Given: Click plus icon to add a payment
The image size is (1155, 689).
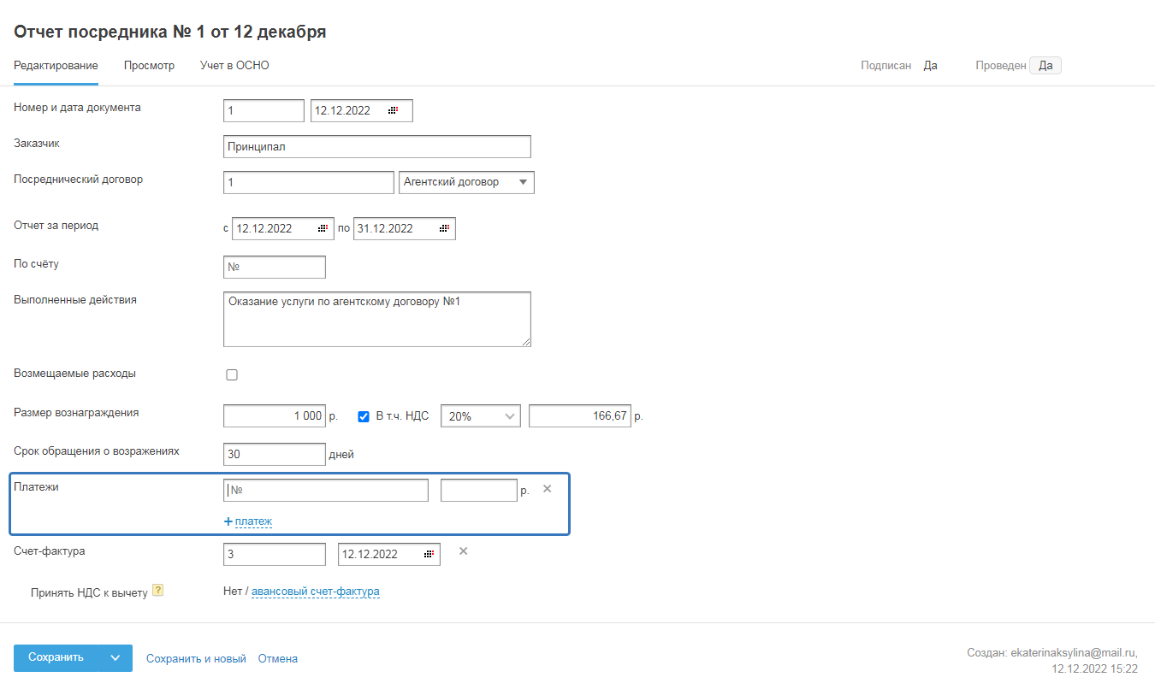Looking at the screenshot, I should (228, 521).
